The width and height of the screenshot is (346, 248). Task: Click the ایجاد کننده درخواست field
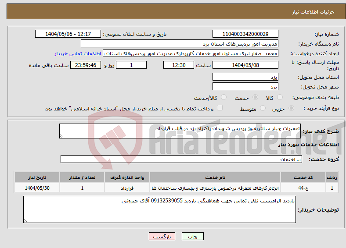coord(191,53)
